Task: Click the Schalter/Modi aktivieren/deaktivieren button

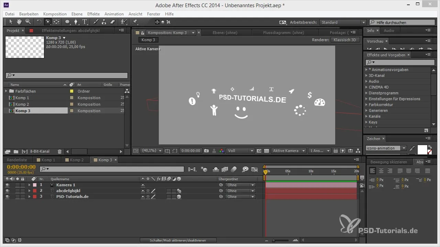Action: [178, 240]
